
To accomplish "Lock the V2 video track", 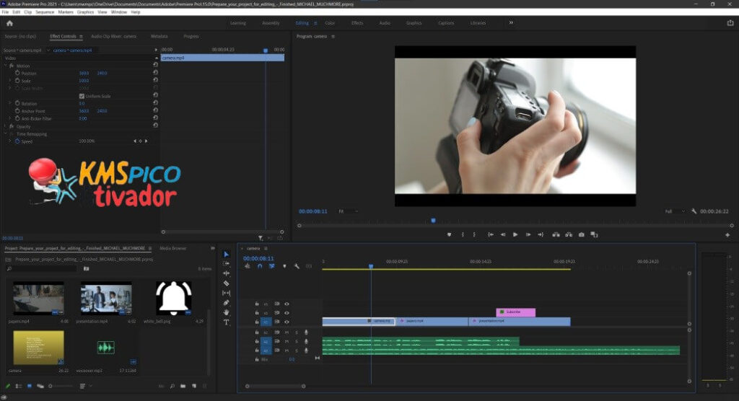I will click(257, 313).
